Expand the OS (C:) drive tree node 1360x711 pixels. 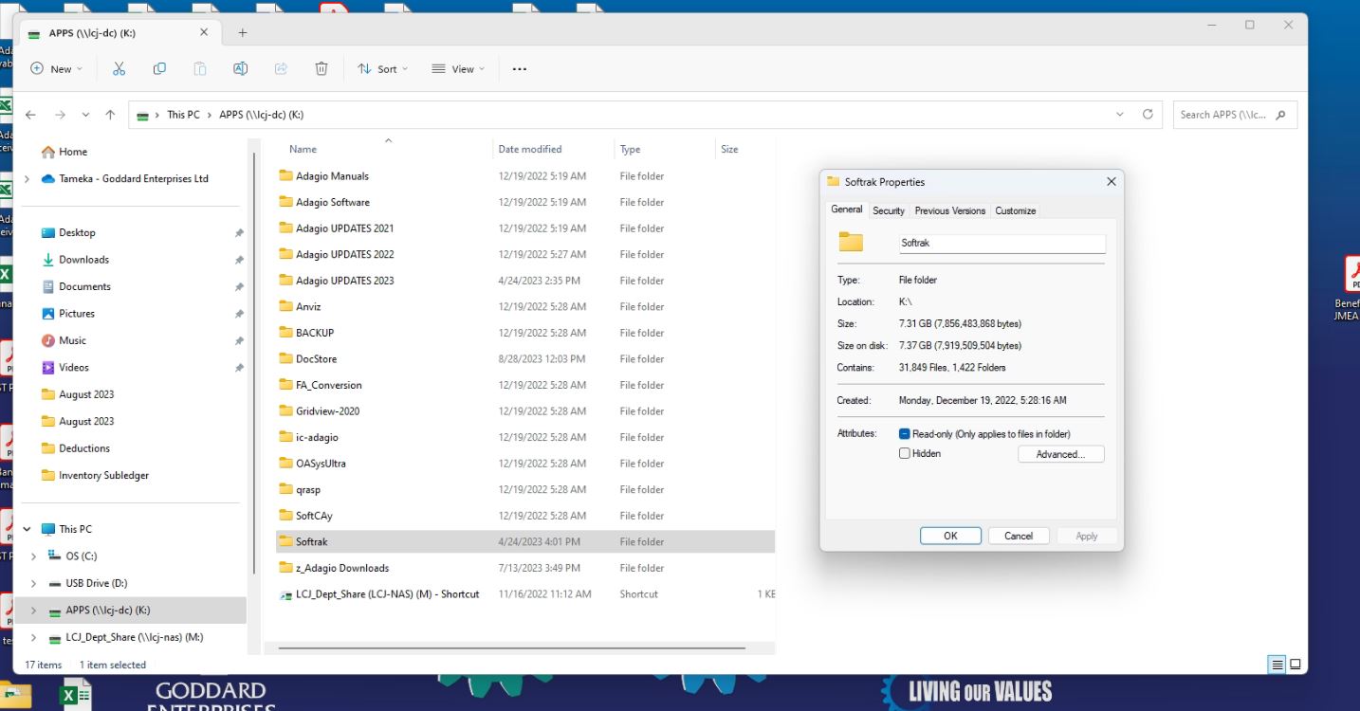tap(34, 556)
